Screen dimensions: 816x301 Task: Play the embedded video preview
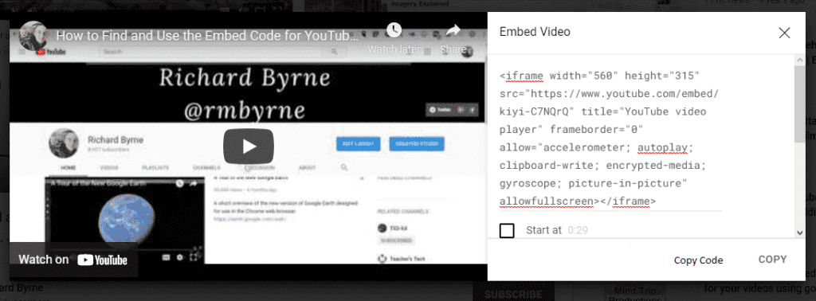click(249, 147)
